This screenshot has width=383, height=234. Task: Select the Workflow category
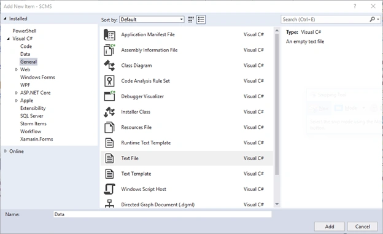click(31, 131)
